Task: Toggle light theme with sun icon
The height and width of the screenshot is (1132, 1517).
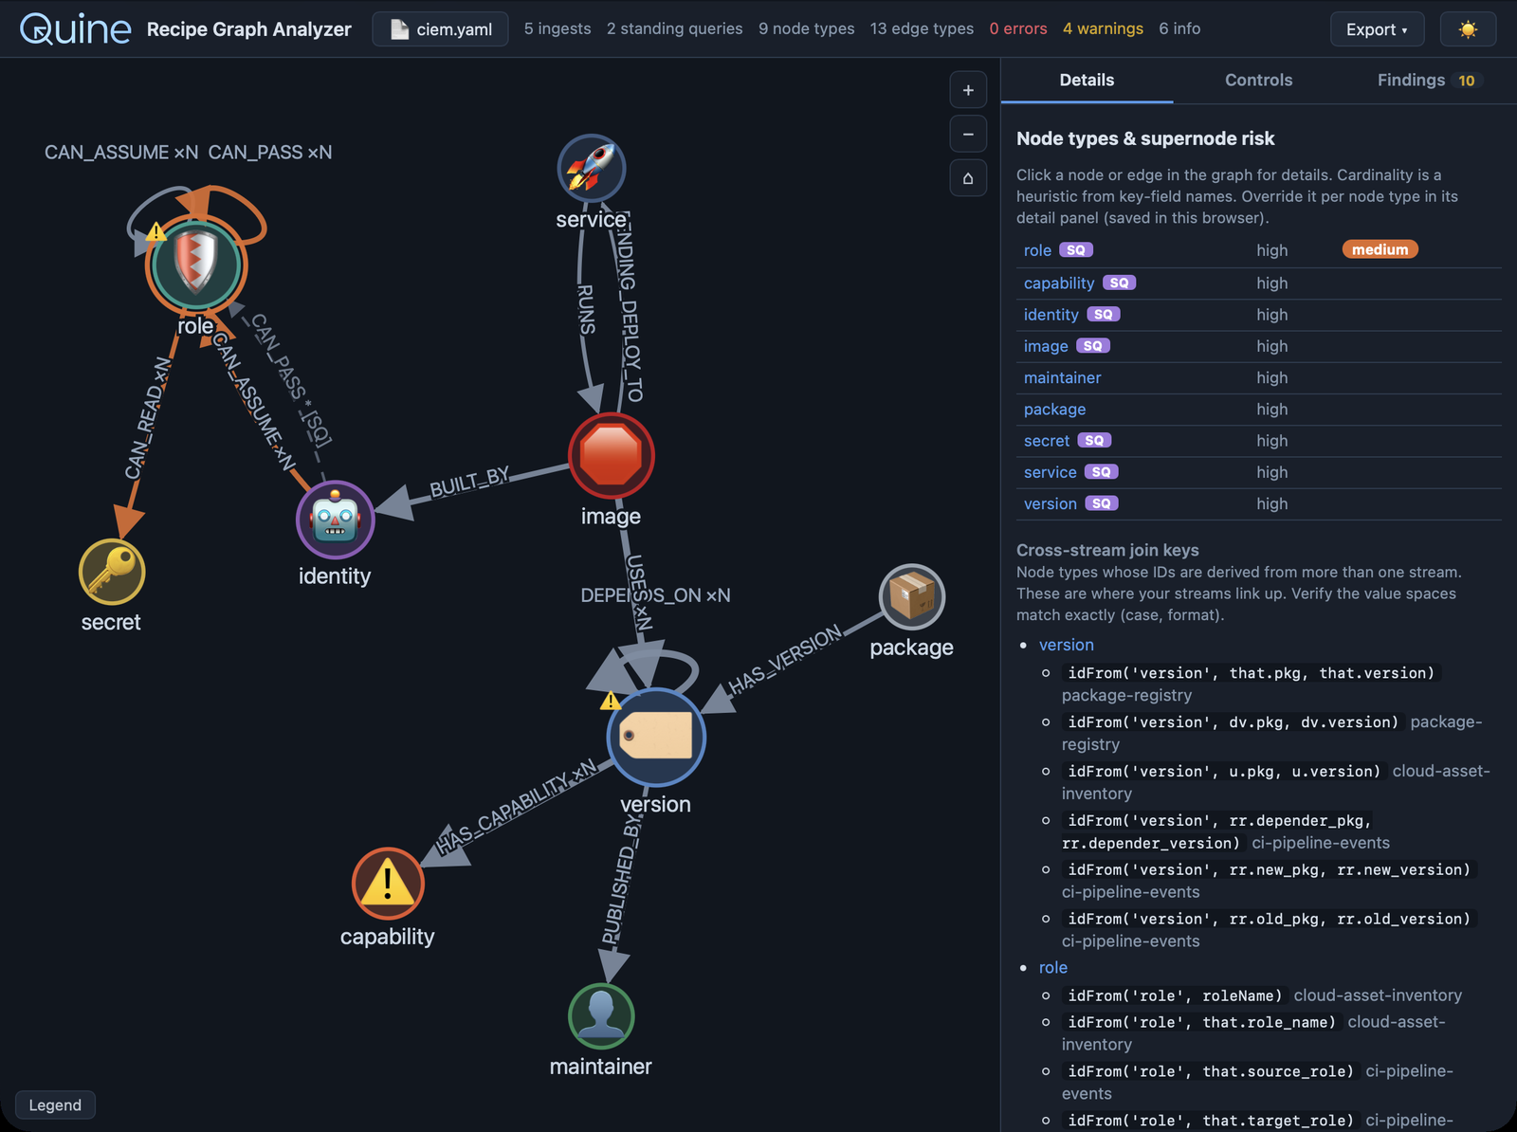Action: [1468, 29]
